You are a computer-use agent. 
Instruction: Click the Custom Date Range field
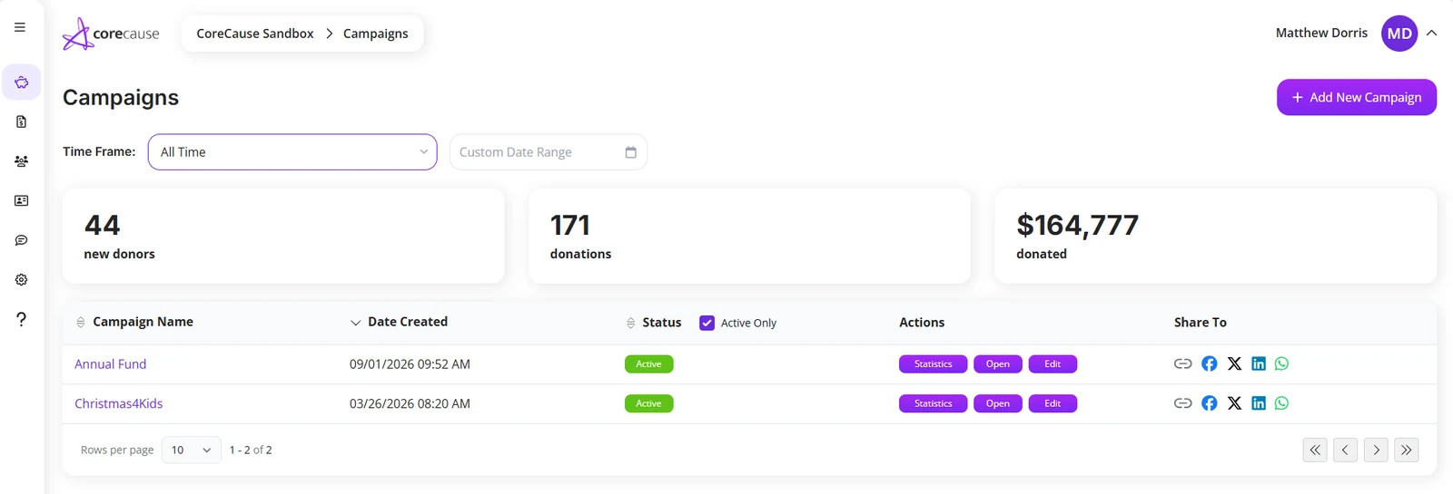click(x=549, y=152)
